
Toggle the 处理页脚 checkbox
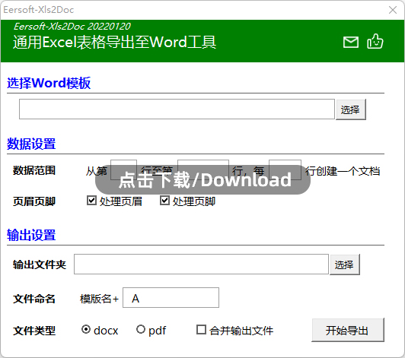coord(164,201)
